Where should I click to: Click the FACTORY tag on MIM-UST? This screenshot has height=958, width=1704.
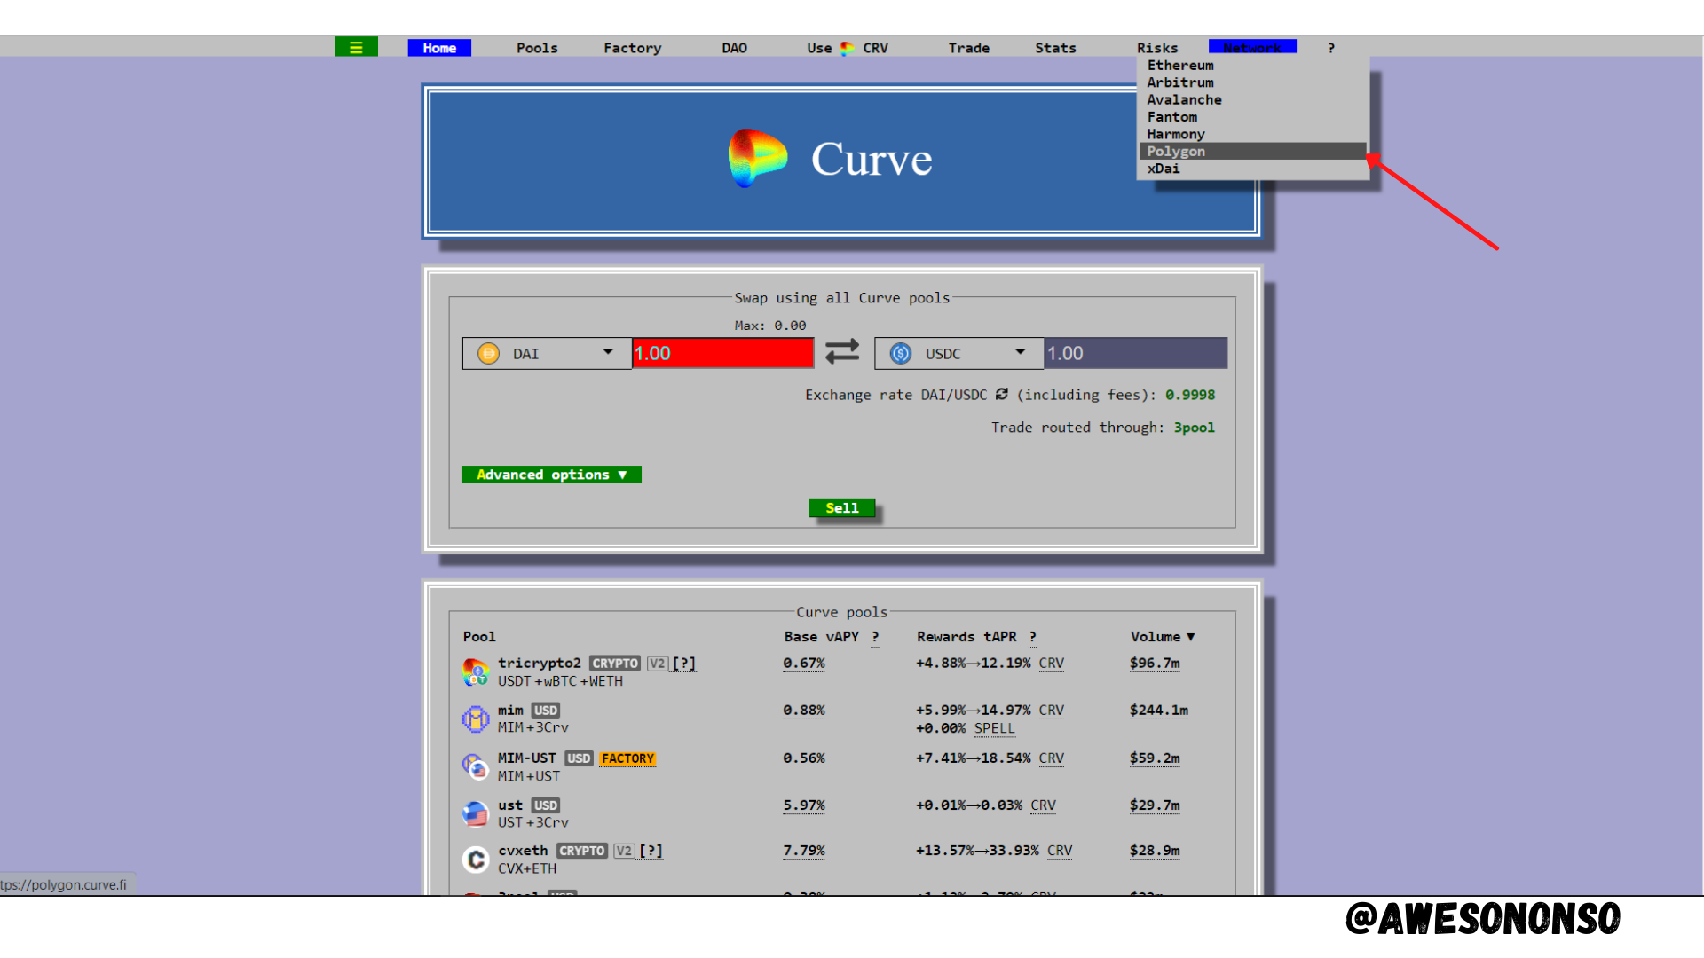tap(627, 758)
